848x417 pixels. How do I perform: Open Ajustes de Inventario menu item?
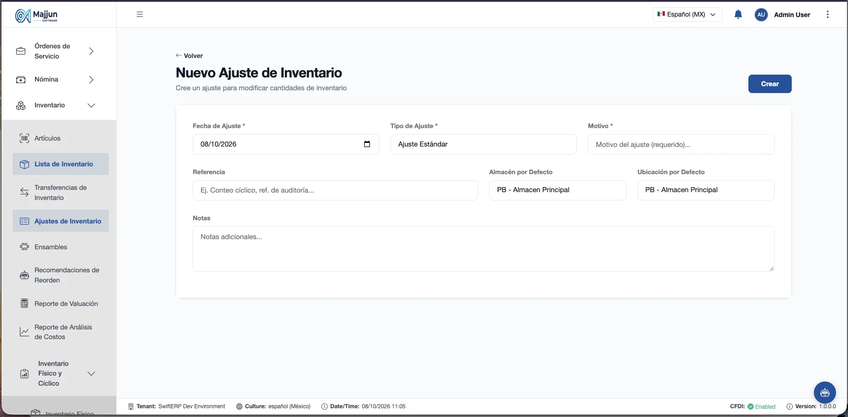pos(60,221)
